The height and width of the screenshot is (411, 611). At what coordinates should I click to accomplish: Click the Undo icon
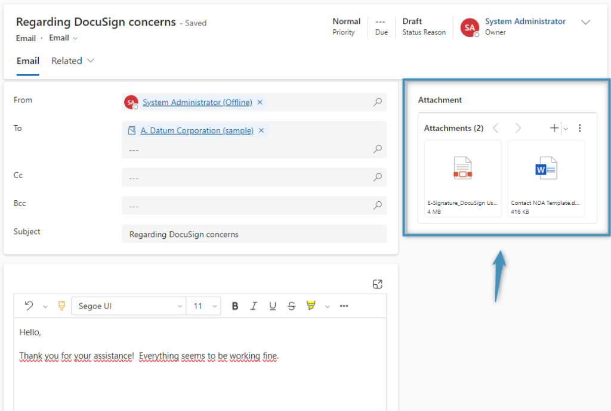pyautogui.click(x=29, y=306)
